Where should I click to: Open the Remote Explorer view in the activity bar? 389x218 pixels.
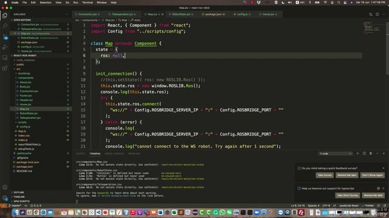[5, 58]
